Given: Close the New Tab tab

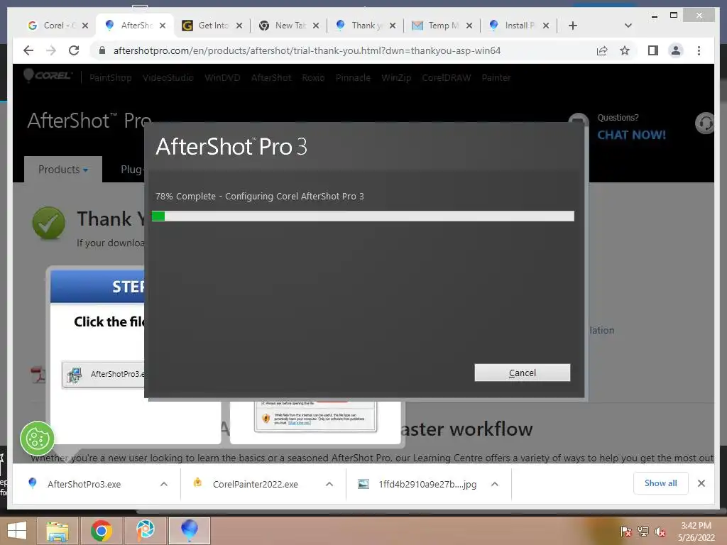Looking at the screenshot, I should pyautogui.click(x=316, y=26).
